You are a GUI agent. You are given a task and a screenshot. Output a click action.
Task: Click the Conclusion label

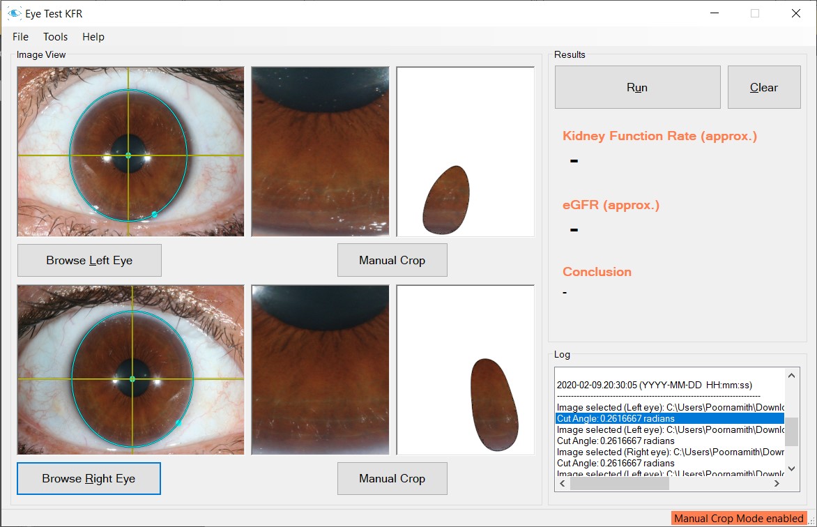597,272
